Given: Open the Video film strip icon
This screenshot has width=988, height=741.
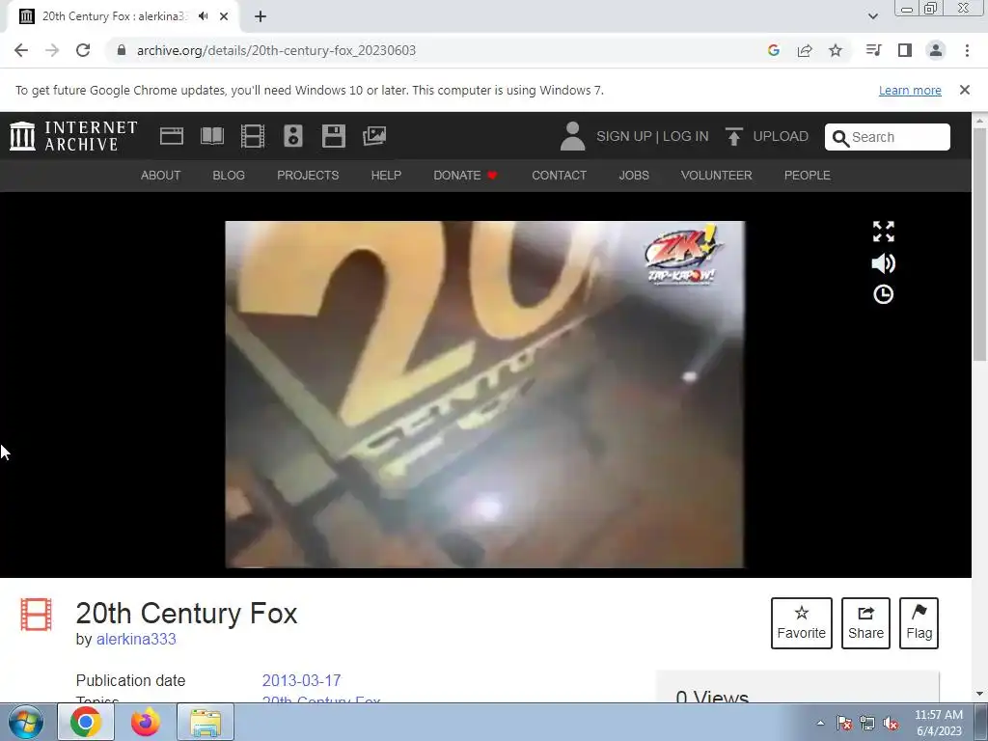Looking at the screenshot, I should (x=253, y=136).
